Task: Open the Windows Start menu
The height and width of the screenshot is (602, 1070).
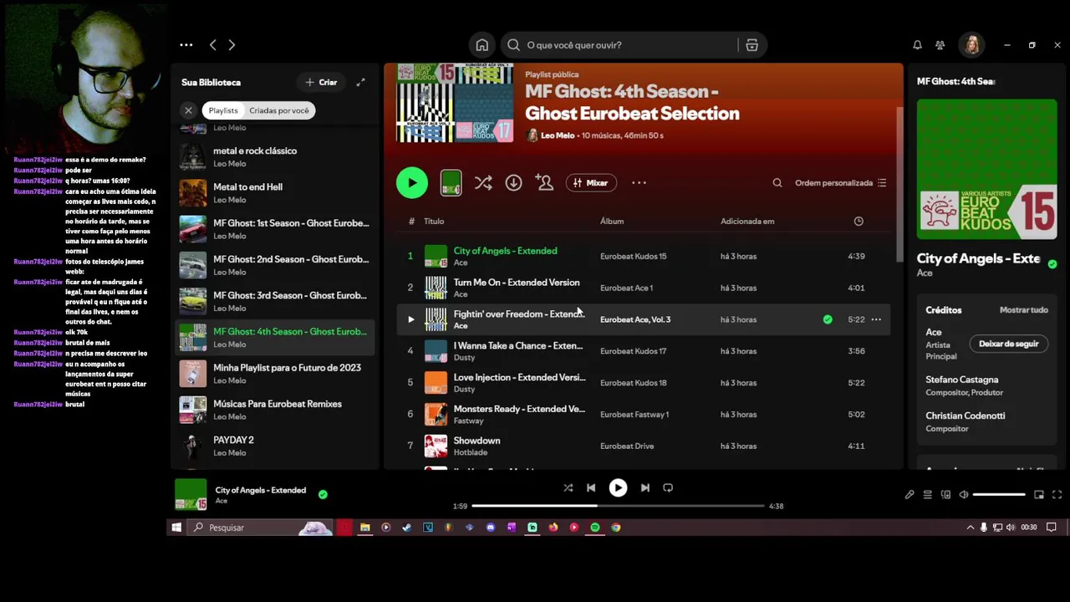Action: 176,528
